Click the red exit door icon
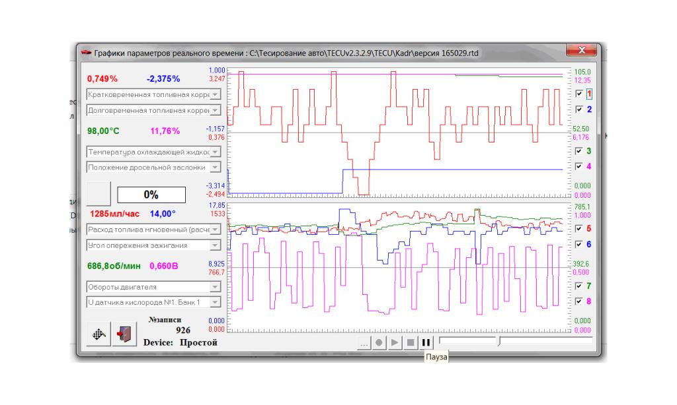 tap(124, 334)
